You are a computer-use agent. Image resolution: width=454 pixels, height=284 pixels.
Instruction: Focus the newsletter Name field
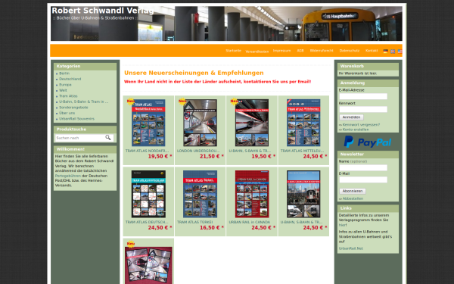coord(363,167)
